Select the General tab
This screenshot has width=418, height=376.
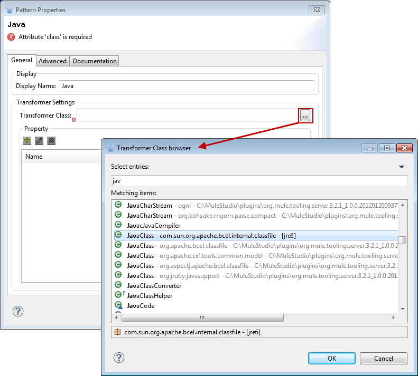[22, 61]
